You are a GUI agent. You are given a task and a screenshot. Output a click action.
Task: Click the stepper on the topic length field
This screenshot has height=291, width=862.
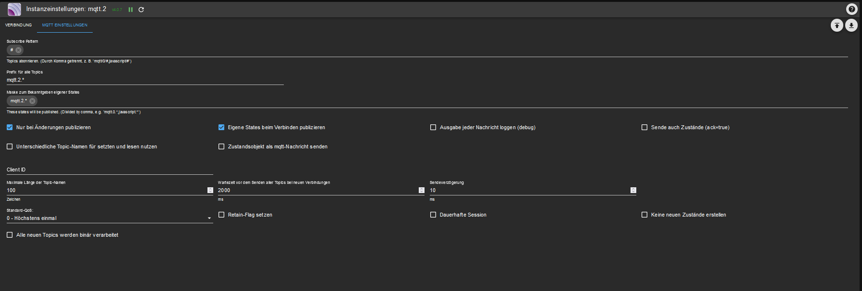point(210,190)
